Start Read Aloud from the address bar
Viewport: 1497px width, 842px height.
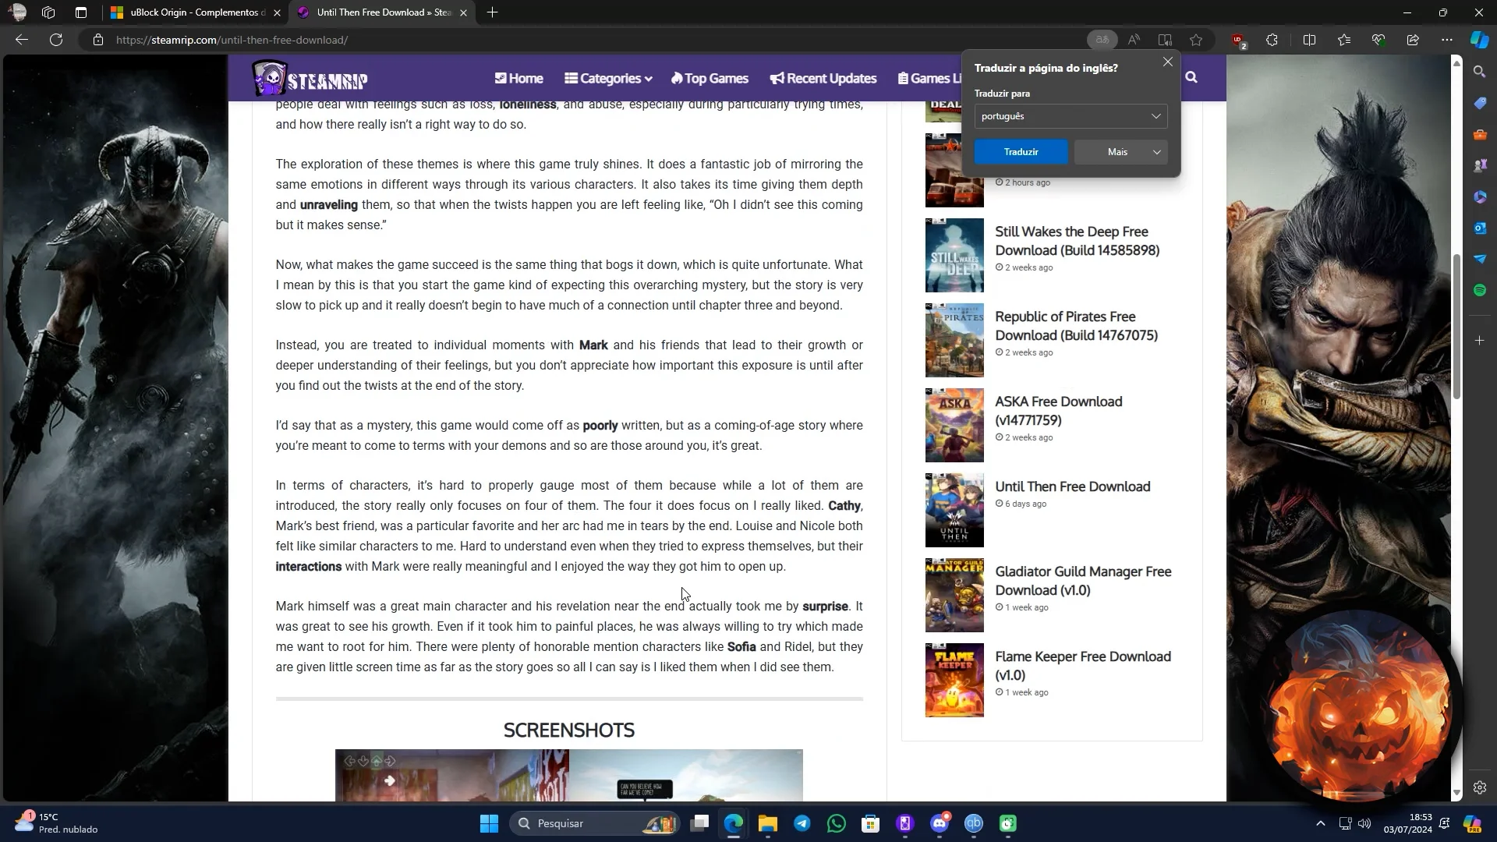(1134, 40)
